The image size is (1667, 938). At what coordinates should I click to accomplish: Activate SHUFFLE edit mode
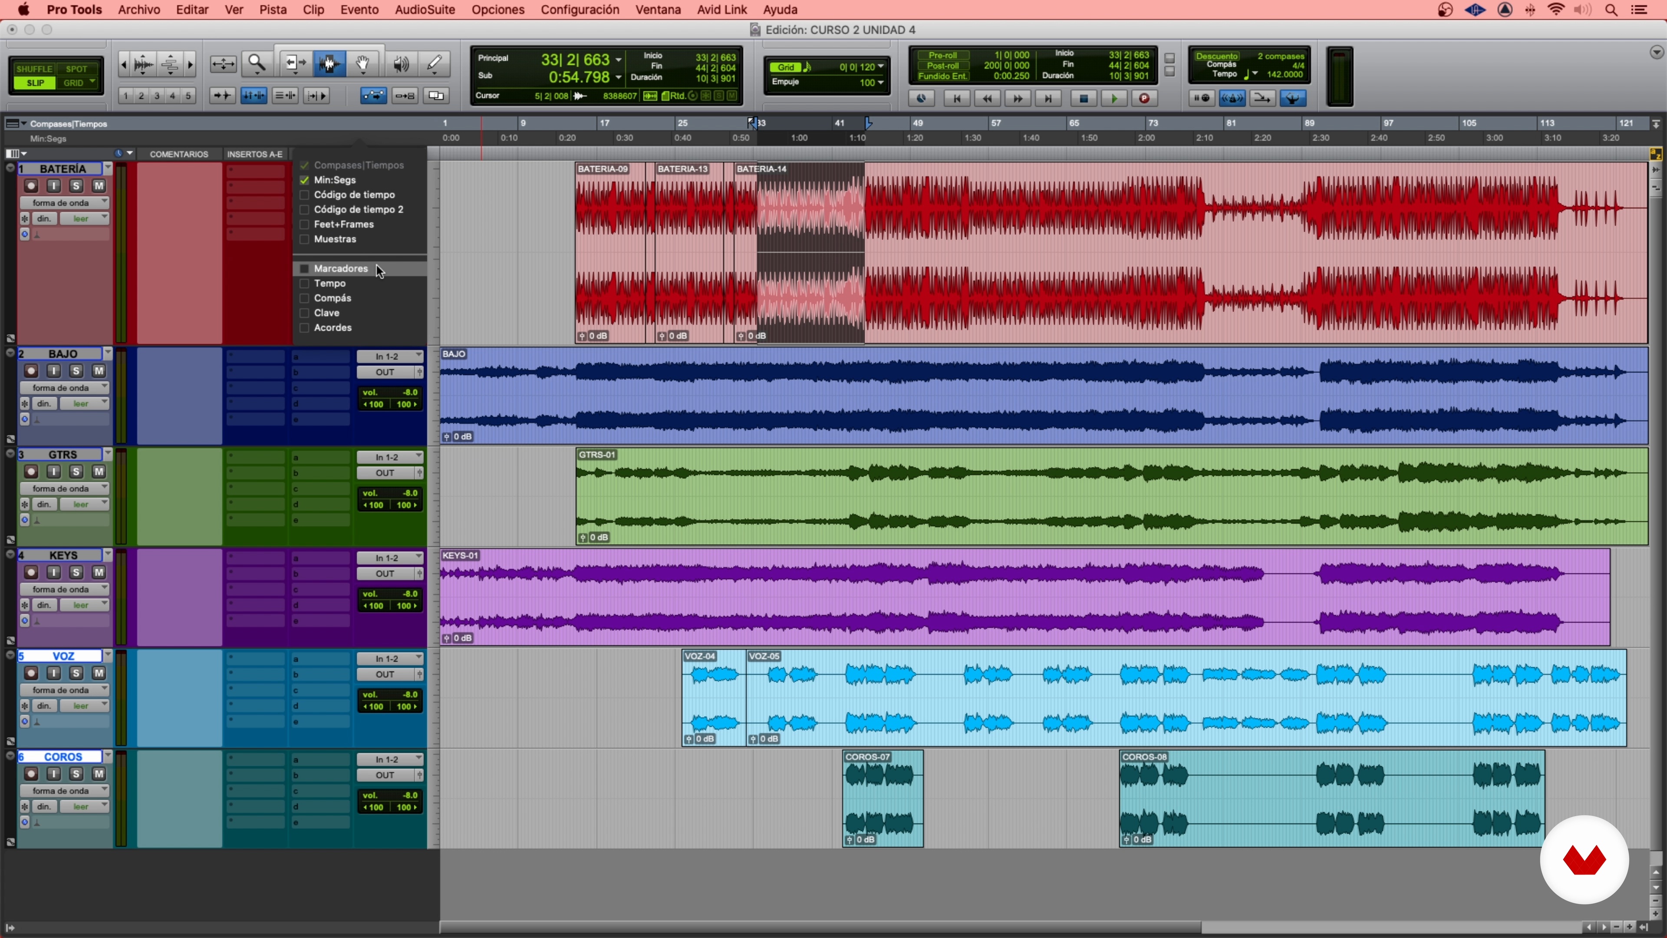tap(34, 69)
